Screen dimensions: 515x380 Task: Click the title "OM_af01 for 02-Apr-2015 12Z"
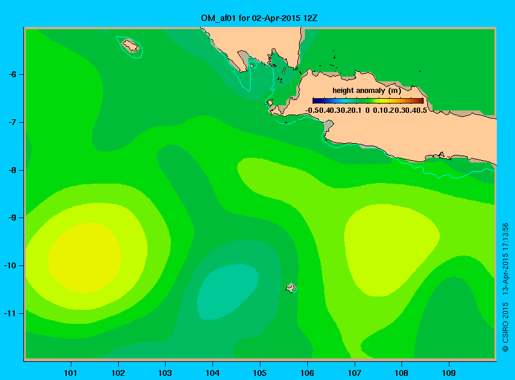259,18
